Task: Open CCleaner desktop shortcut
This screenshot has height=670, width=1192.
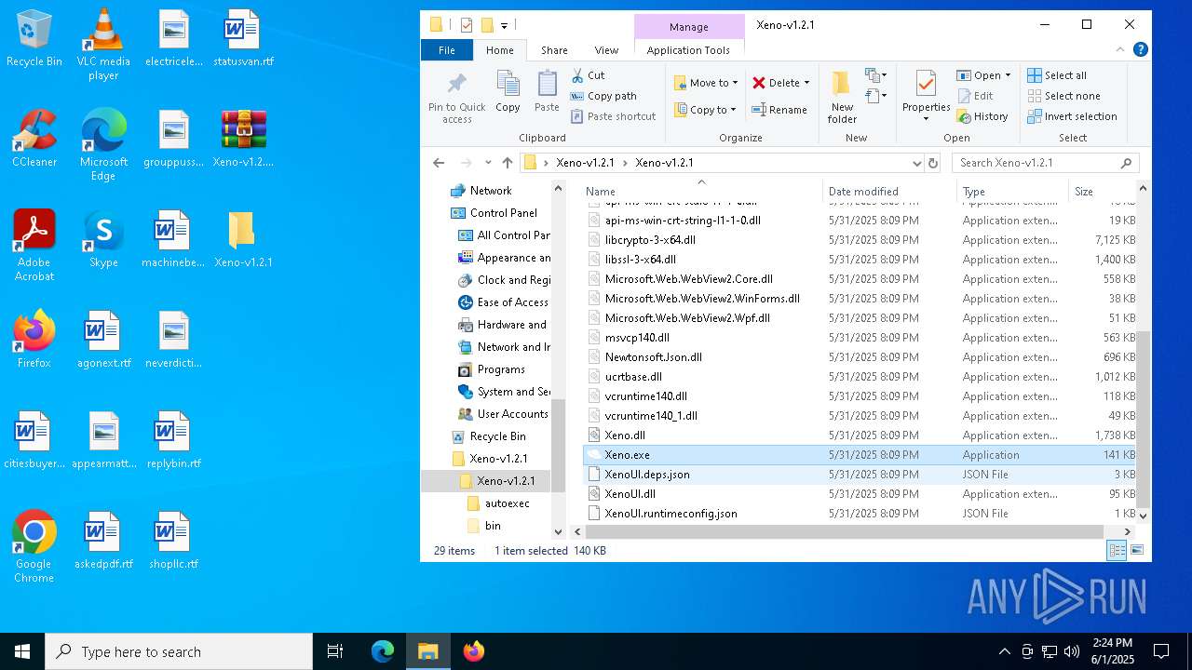Action: pos(34,138)
